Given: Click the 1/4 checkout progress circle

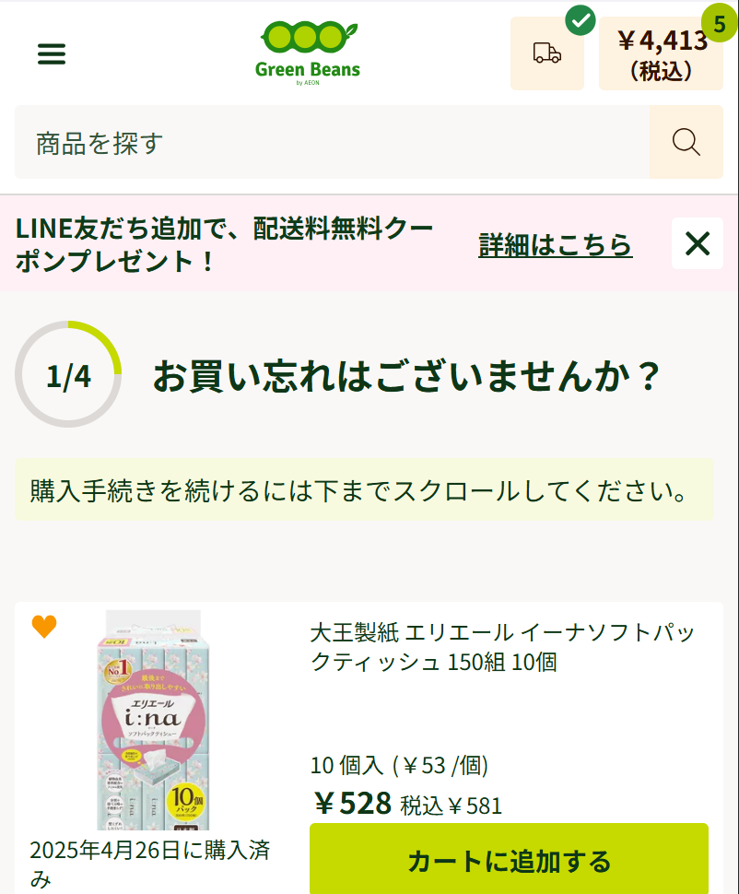Looking at the screenshot, I should point(68,375).
